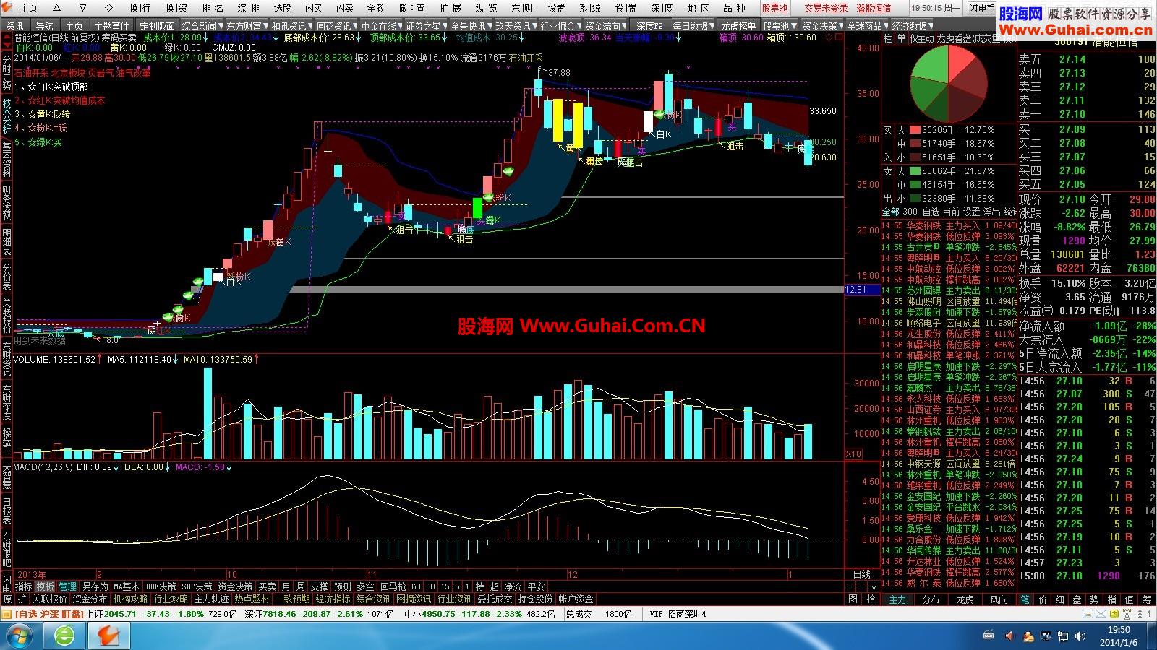Open the 同花资讯 dropdown
The width and height of the screenshot is (1157, 650).
(336, 26)
